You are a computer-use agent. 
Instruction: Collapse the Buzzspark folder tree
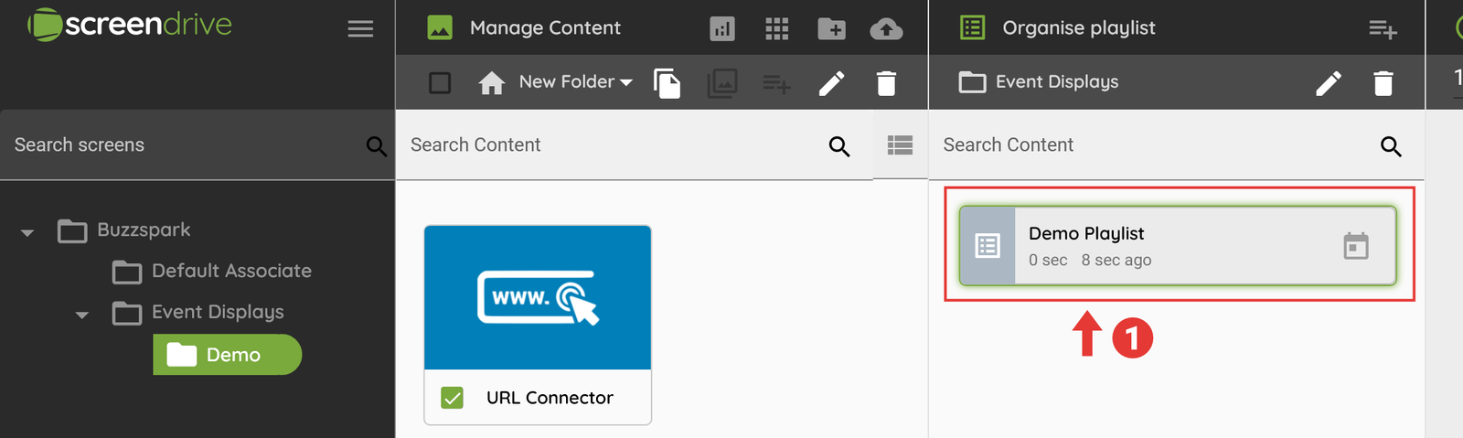point(27,232)
